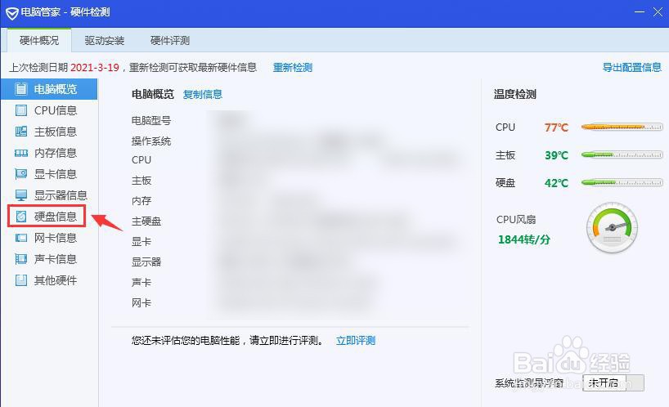
Task: Click the 显示器信息 monitor icon
Action: 20,195
